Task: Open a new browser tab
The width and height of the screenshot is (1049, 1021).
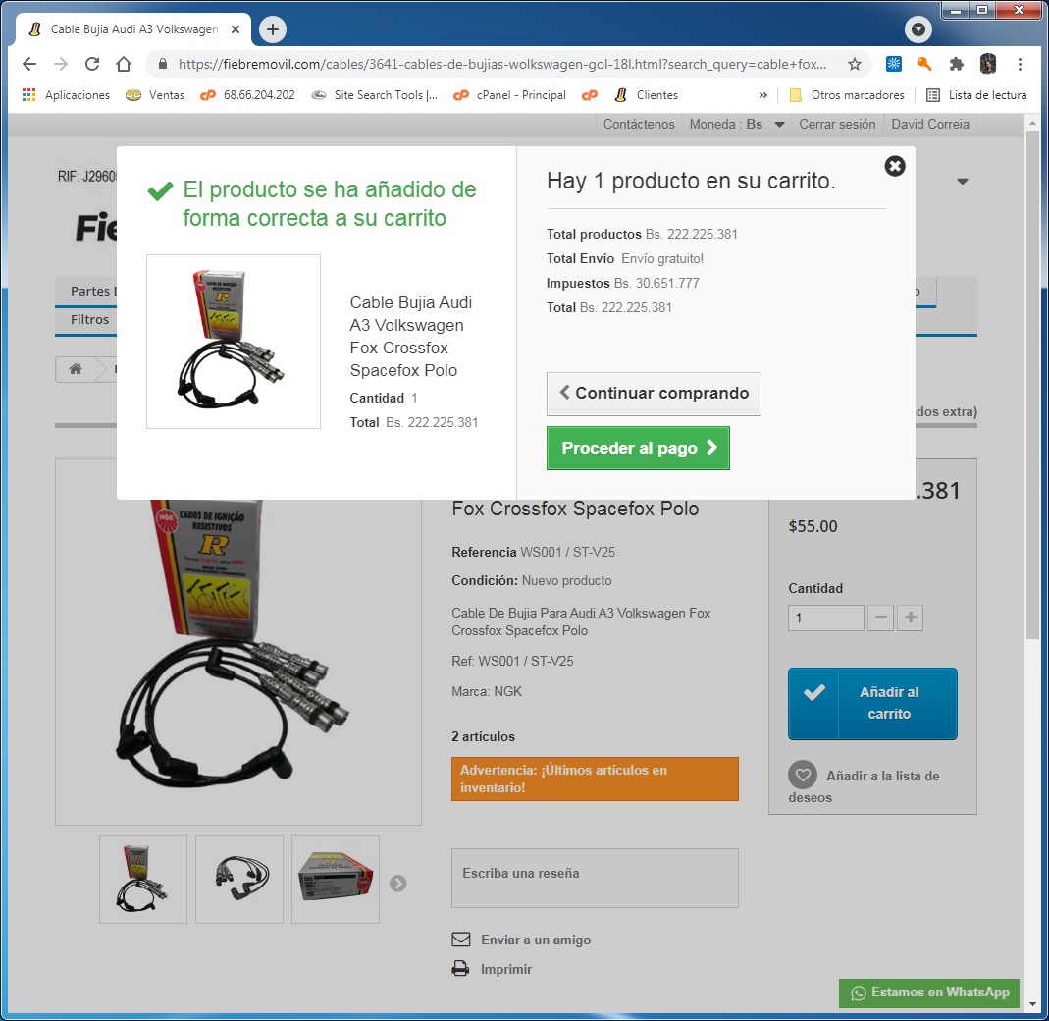Action: point(273,29)
